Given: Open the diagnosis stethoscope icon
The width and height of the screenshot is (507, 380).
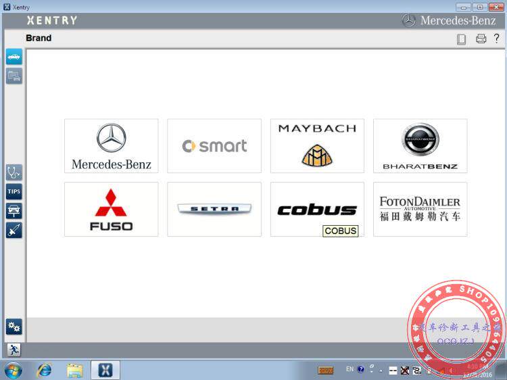Looking at the screenshot, I should 14,172.
